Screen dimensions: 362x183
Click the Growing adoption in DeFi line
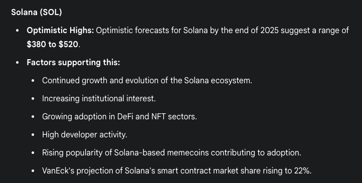click(119, 116)
